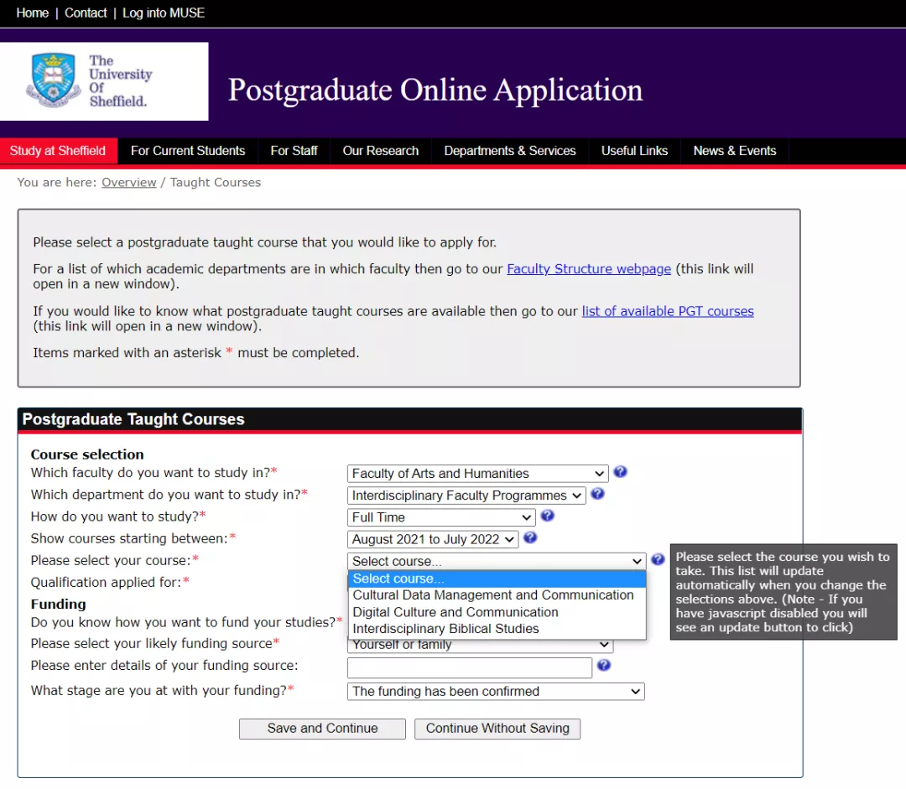The width and height of the screenshot is (906, 789).
Task: Click help icon beside the department dropdown
Action: click(x=597, y=494)
